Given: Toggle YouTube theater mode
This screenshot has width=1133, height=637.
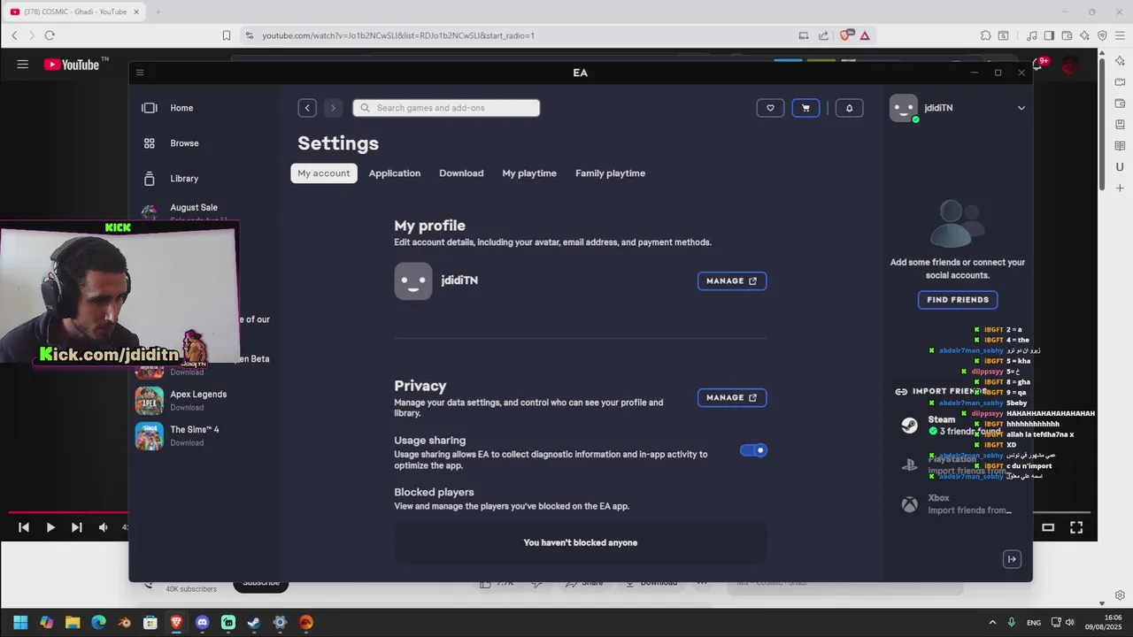Looking at the screenshot, I should [1048, 527].
